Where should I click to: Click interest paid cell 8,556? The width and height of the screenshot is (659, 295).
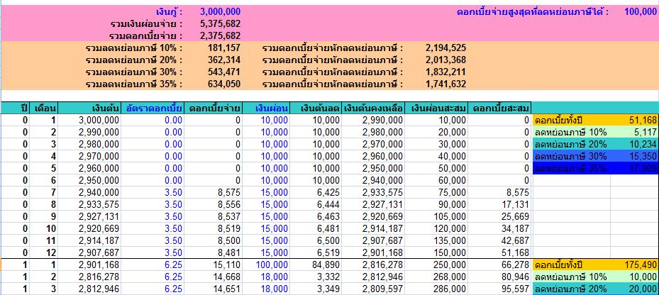click(x=213, y=205)
